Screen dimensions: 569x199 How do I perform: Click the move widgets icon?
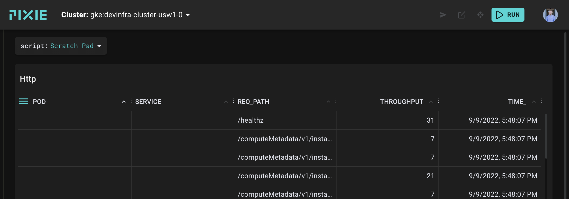480,15
